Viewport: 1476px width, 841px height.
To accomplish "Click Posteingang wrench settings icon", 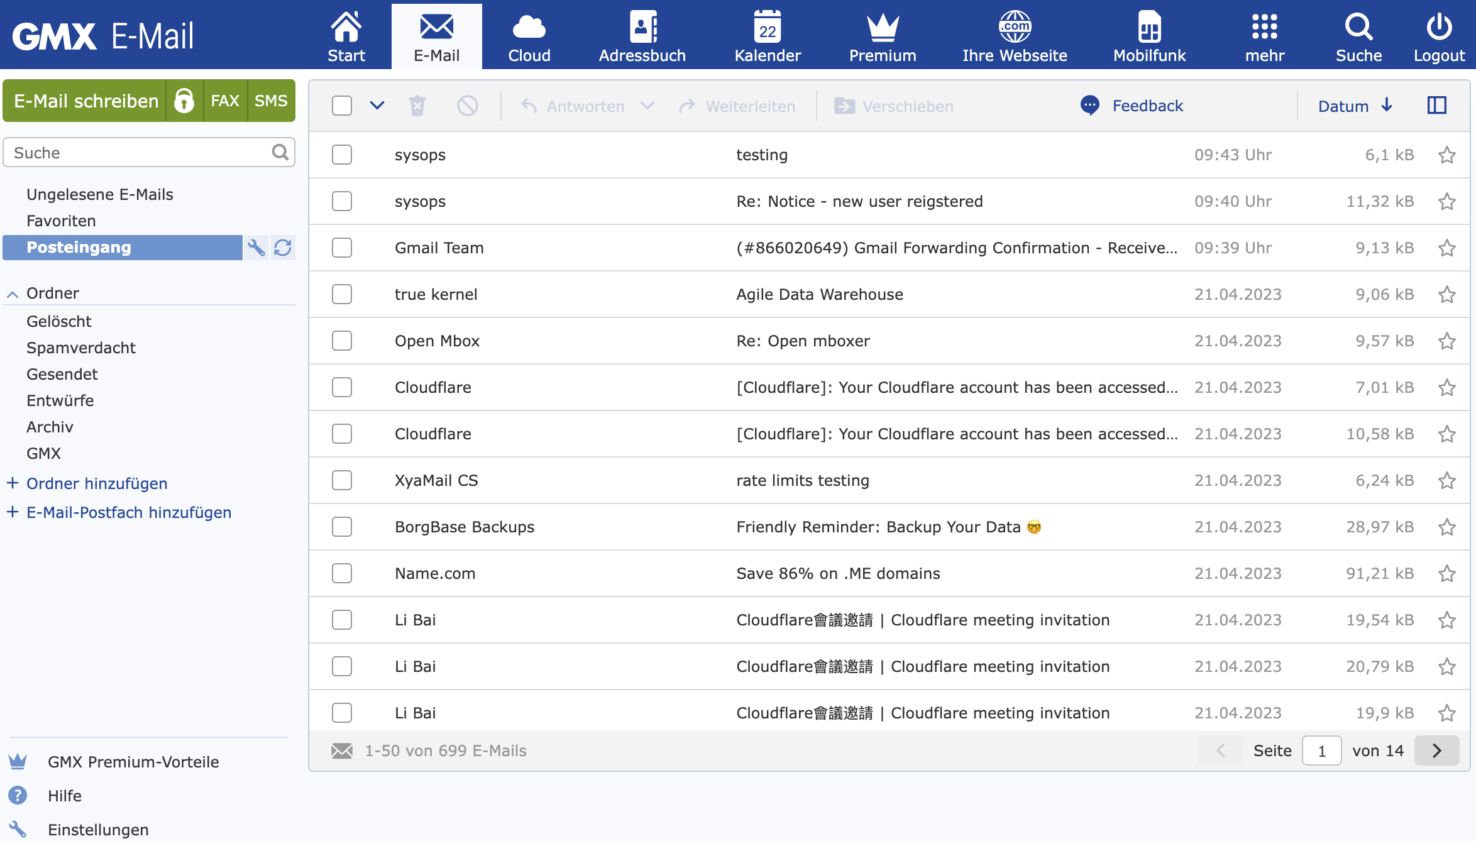I will click(256, 248).
